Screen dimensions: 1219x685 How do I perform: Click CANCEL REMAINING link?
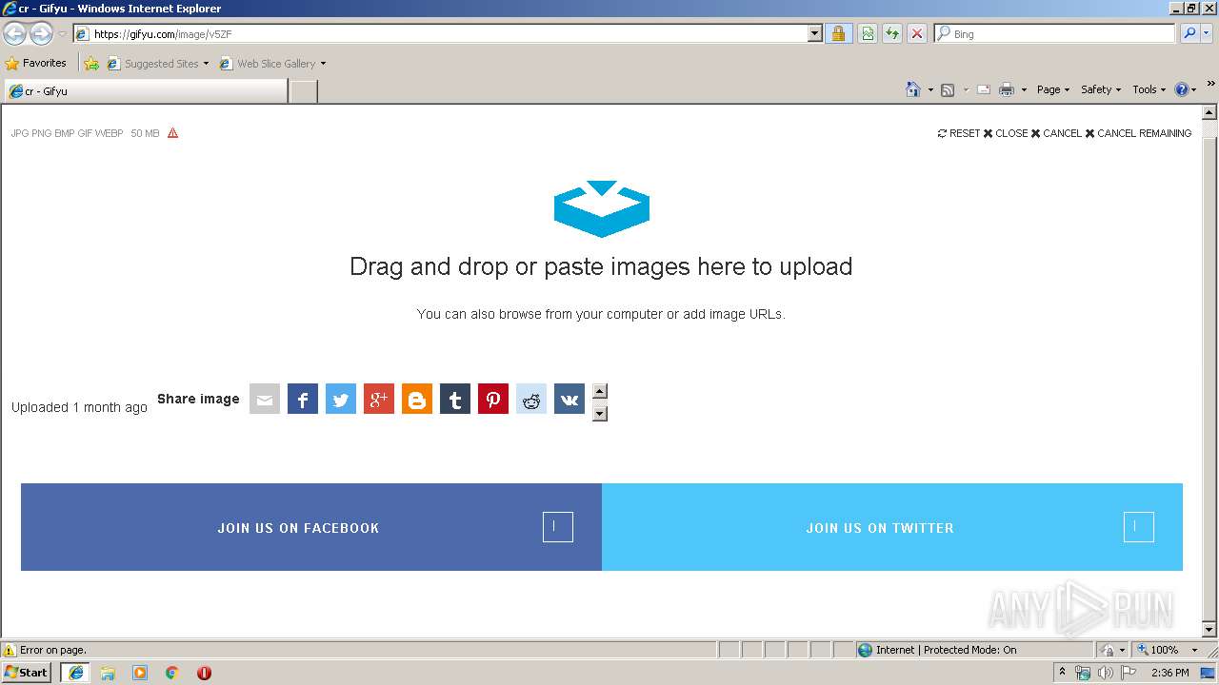(1138, 133)
